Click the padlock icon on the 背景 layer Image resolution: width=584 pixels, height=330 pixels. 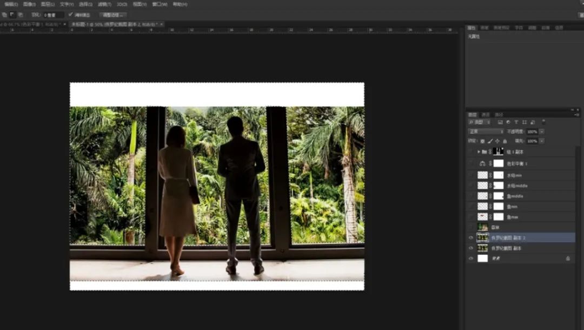[568, 258]
